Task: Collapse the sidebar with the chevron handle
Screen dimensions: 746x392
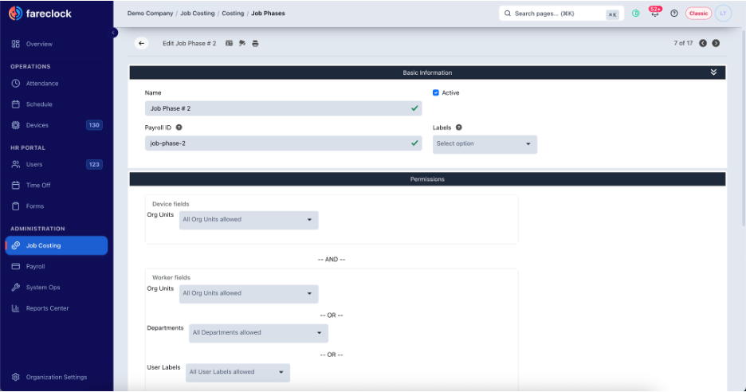Action: [x=114, y=33]
